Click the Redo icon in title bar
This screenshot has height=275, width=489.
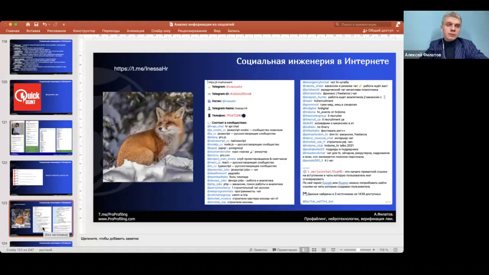55,24
